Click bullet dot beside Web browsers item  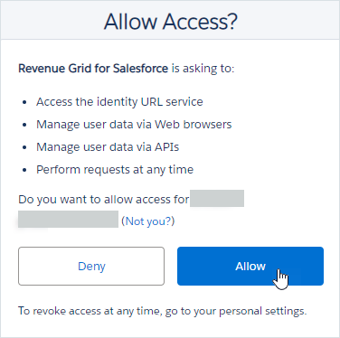[x=24, y=125]
